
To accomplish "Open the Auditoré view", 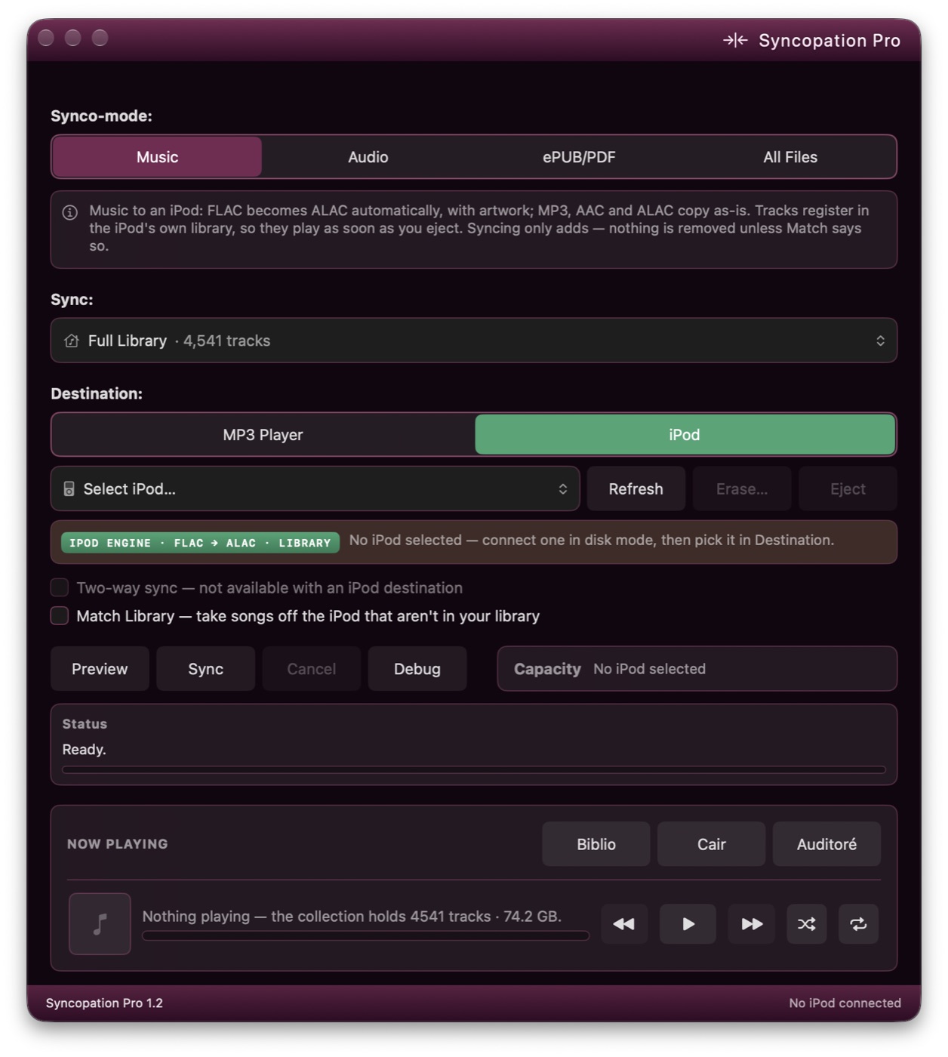I will click(x=826, y=844).
